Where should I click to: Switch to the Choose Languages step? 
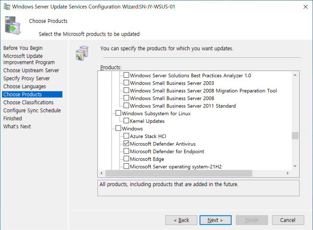[25, 86]
